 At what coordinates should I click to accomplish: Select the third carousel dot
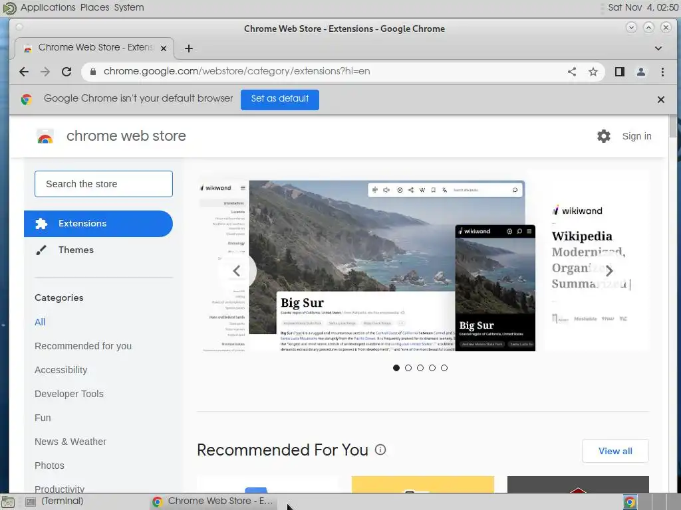point(420,368)
